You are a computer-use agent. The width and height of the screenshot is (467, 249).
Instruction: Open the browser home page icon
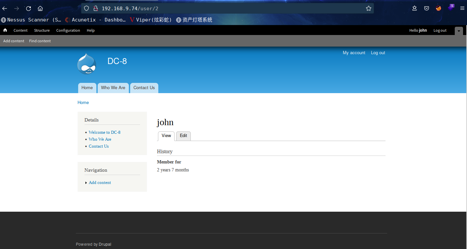40,9
